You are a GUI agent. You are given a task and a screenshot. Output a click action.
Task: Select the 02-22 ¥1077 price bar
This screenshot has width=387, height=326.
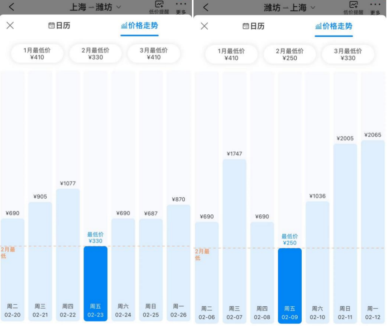(x=68, y=255)
